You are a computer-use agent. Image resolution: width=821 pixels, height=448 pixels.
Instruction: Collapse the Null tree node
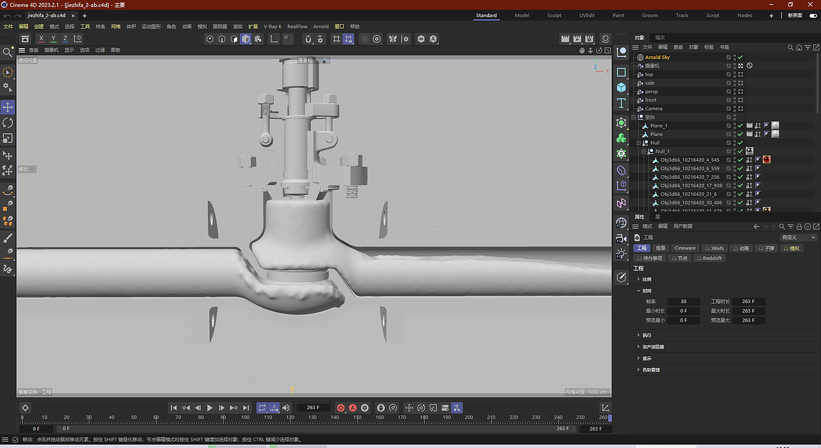[x=639, y=143]
